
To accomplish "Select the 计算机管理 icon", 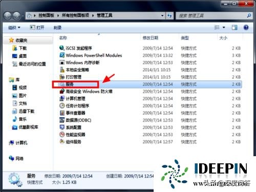I will (61, 98).
